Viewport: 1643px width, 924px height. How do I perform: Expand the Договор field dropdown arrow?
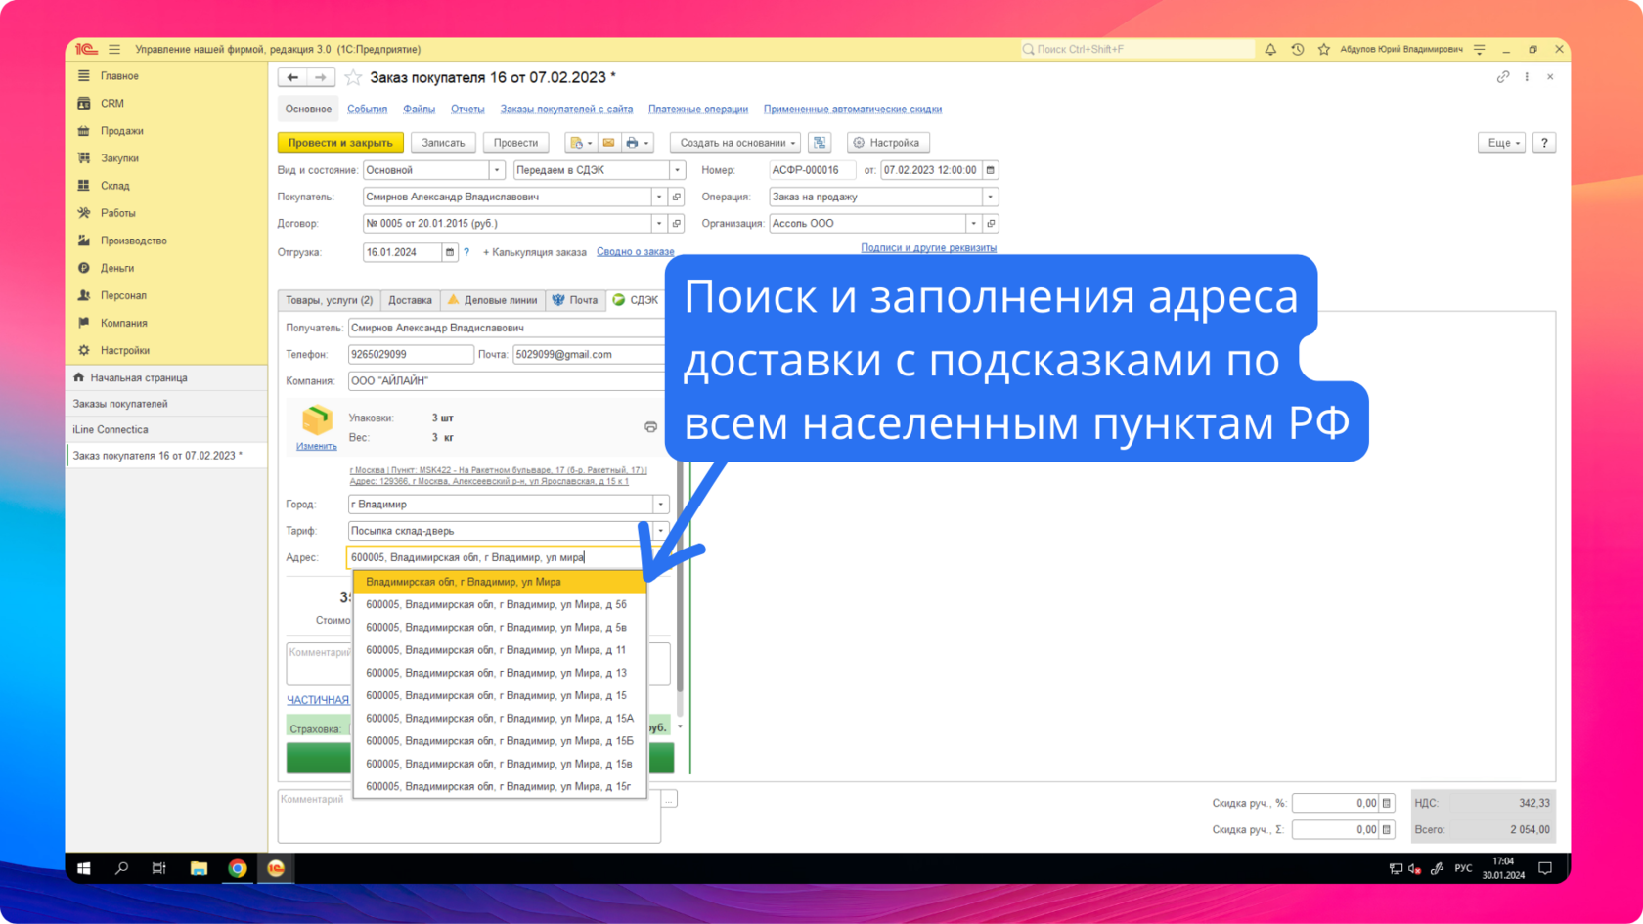click(x=659, y=224)
